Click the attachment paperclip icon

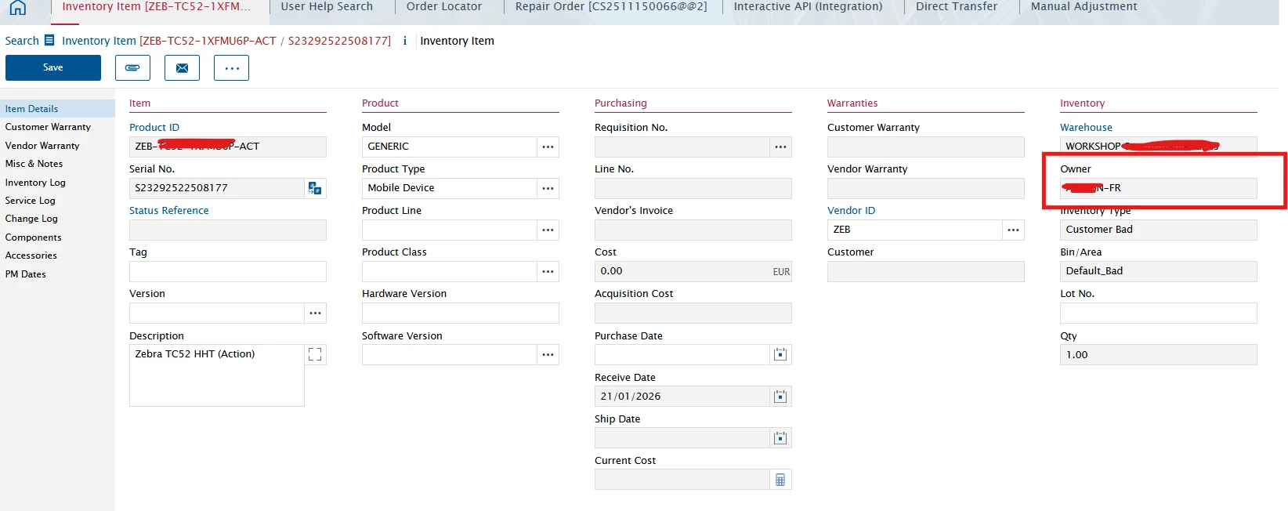click(132, 68)
